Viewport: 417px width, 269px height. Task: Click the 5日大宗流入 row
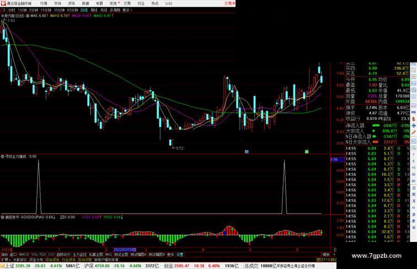(x=378, y=142)
